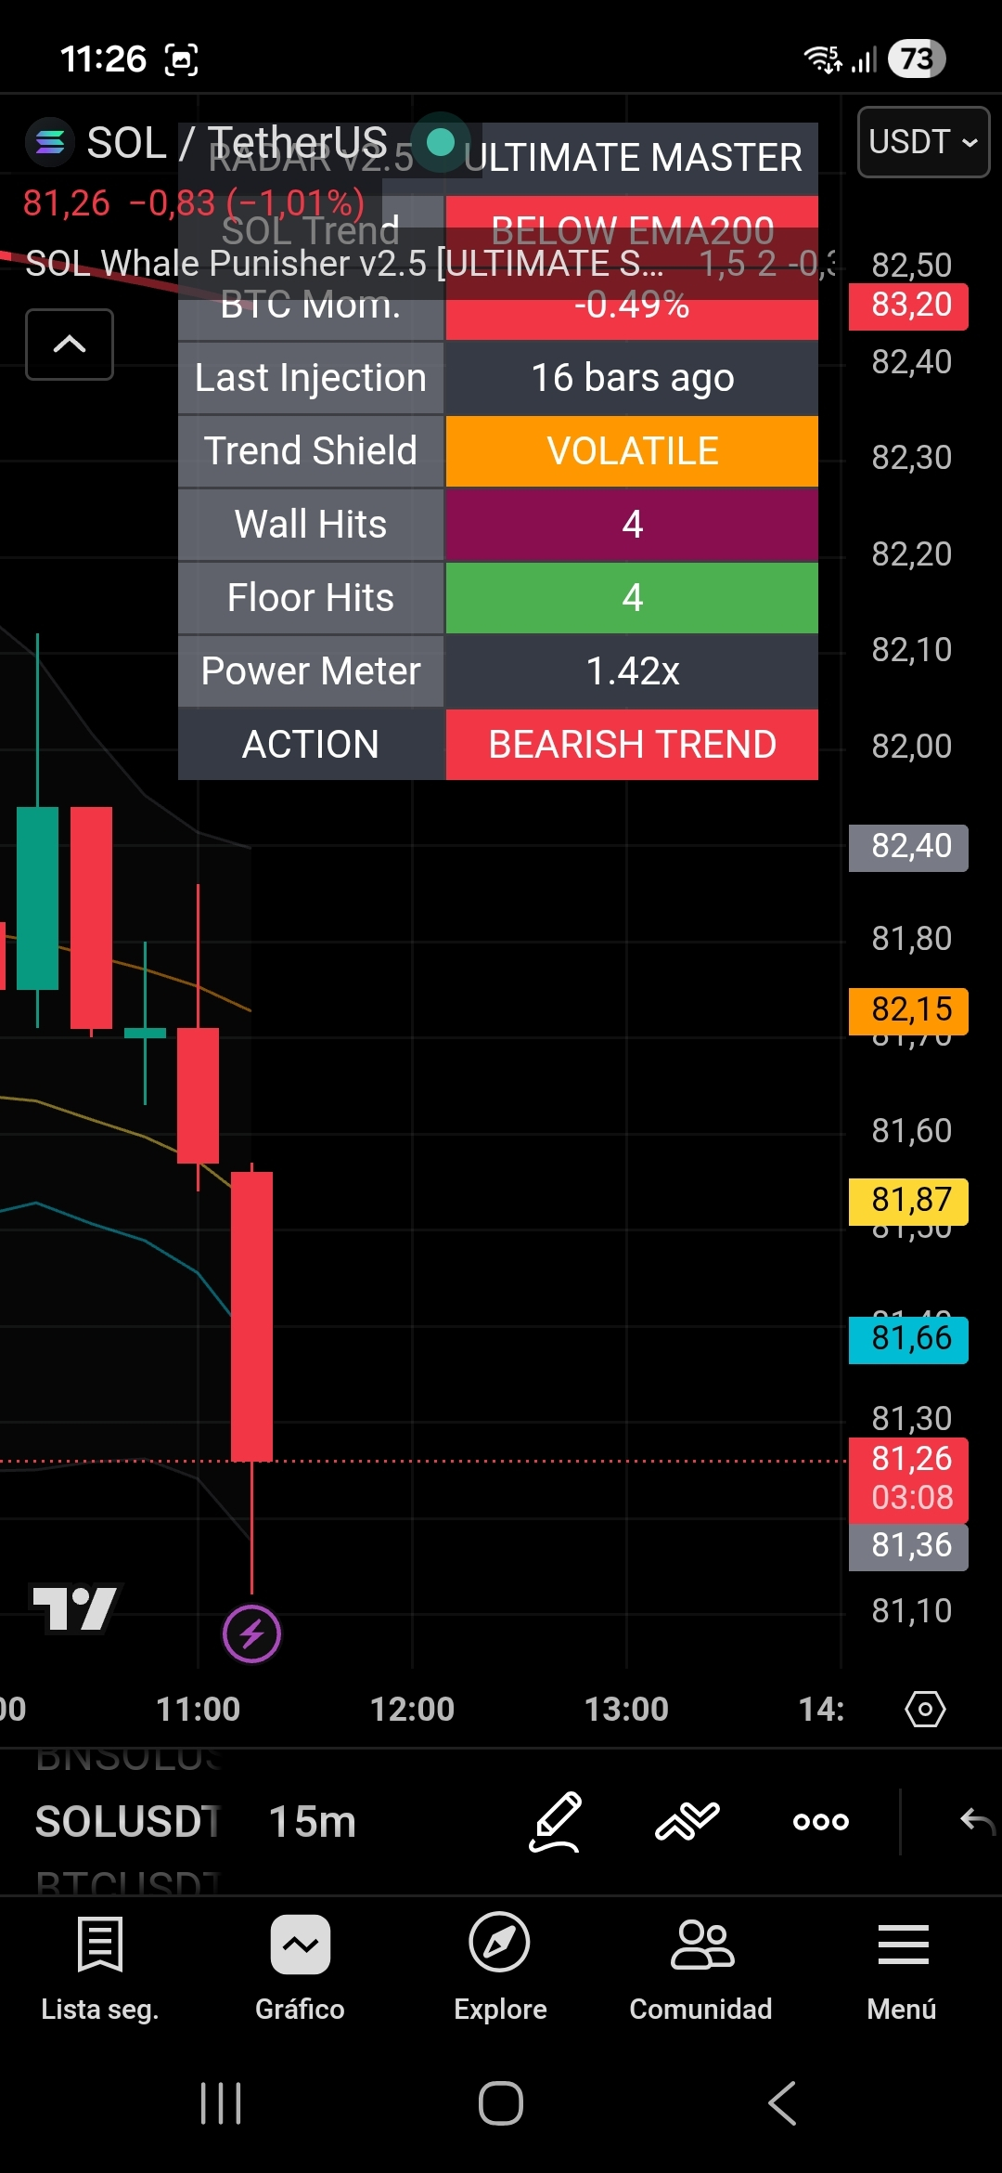Tap the Last Injection label cell
The height and width of the screenshot is (2173, 1002).
coord(311,378)
